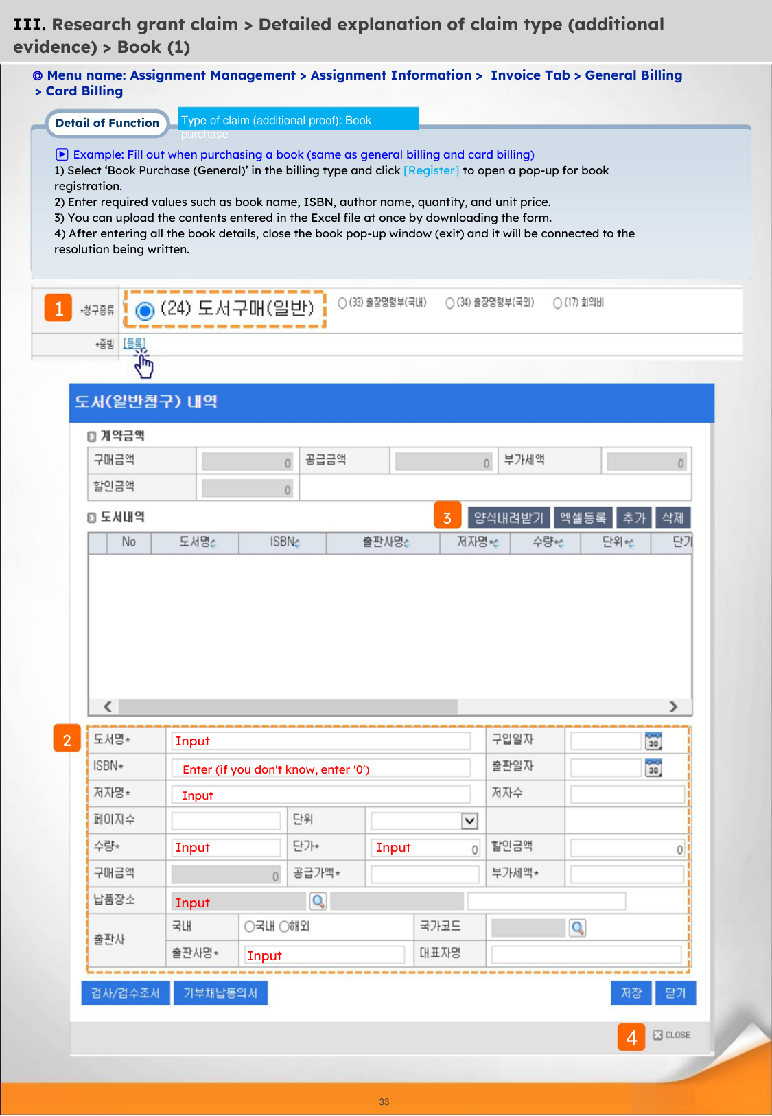Click the 출판사명 column header
The image size is (772, 1116).
click(x=384, y=542)
